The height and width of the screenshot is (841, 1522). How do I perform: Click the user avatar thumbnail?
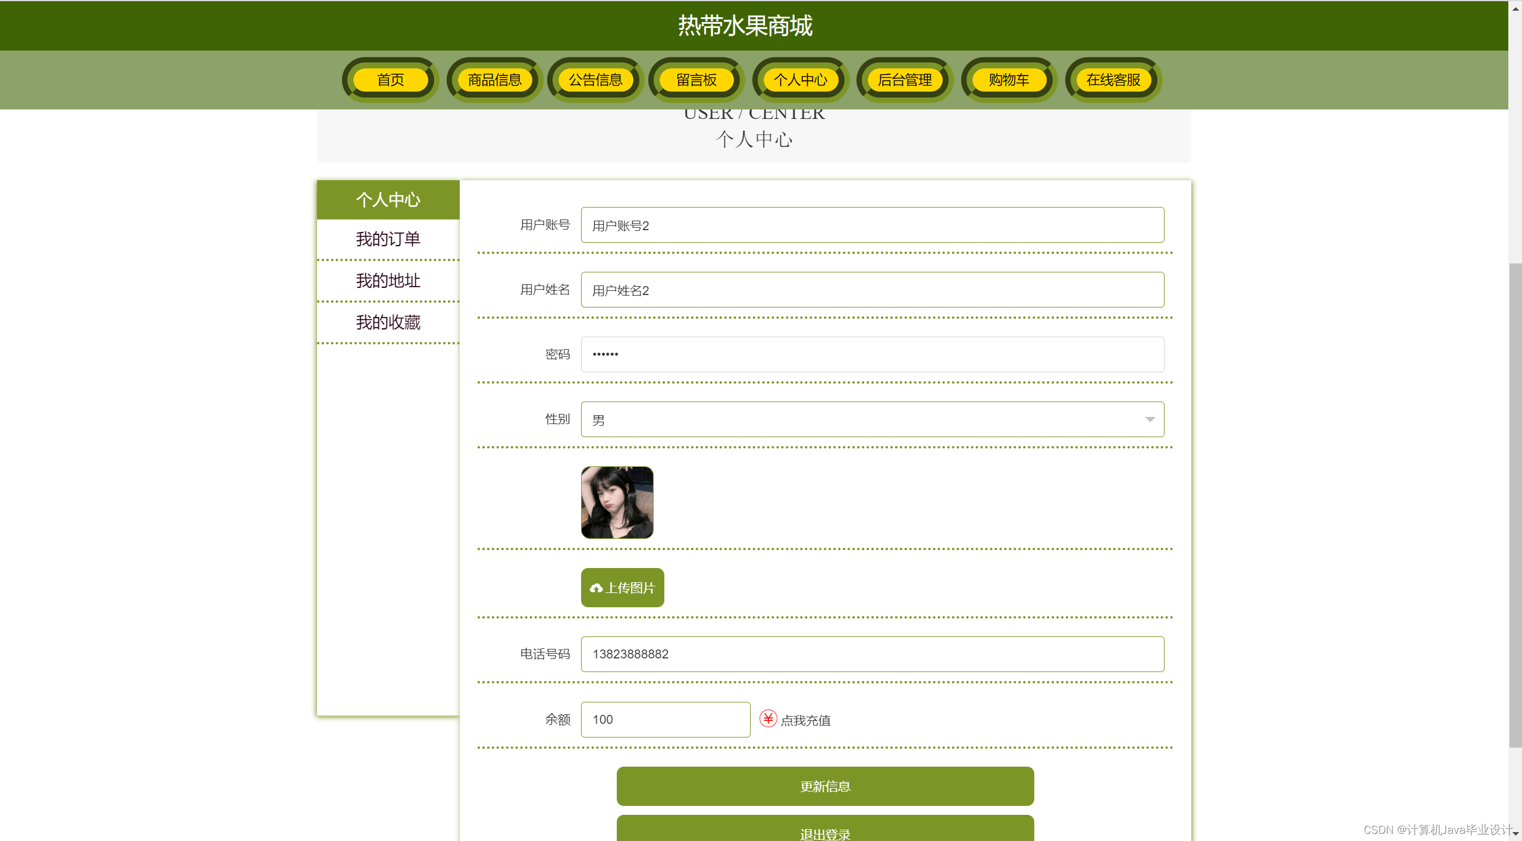(x=617, y=503)
